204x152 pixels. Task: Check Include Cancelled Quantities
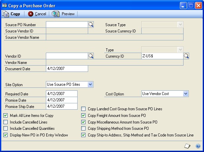[x=6, y=128]
